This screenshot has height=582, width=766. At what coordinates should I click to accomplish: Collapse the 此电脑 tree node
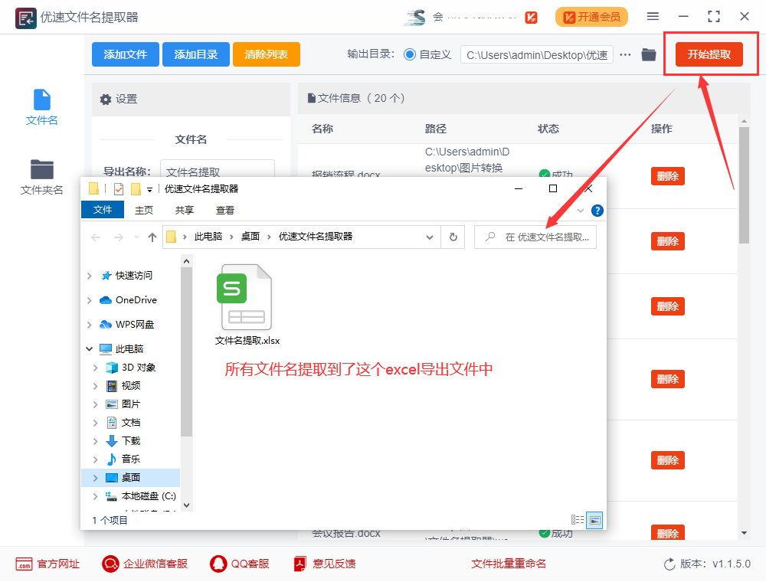coord(88,348)
